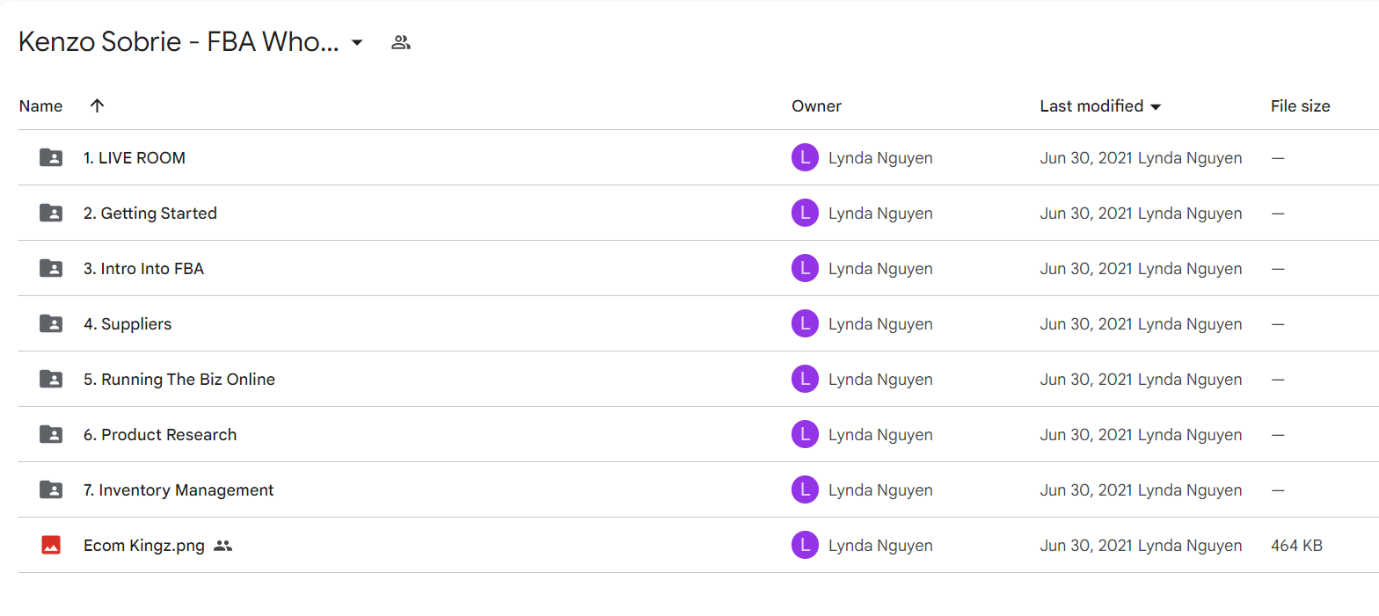Click owner avatar in 5. Running The Biz row
This screenshot has height=616, width=1379.
(806, 380)
